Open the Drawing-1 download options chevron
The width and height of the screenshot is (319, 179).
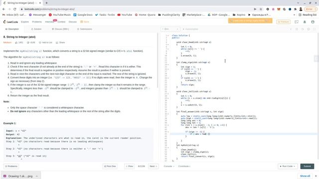coord(37,176)
